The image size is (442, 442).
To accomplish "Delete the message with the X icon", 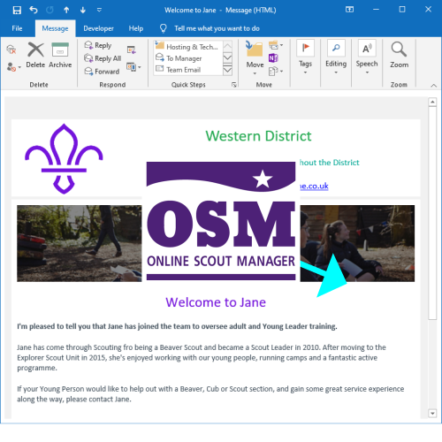I will tap(35, 56).
